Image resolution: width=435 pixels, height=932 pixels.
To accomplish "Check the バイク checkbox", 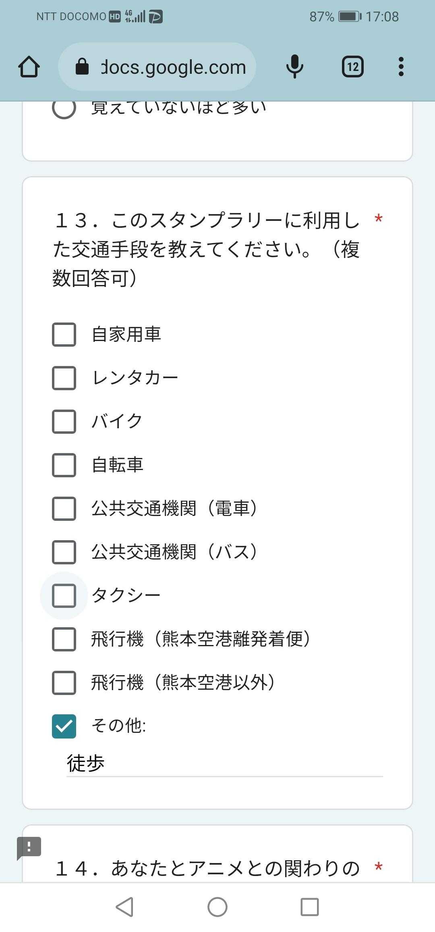I will (64, 422).
